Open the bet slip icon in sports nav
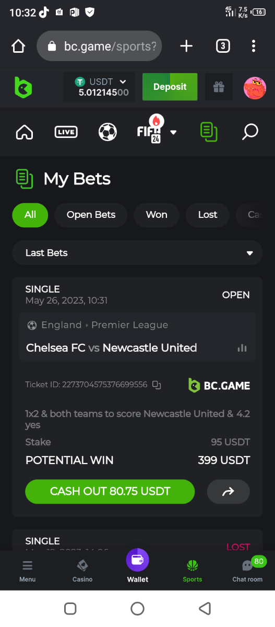The image size is (275, 627). click(209, 132)
